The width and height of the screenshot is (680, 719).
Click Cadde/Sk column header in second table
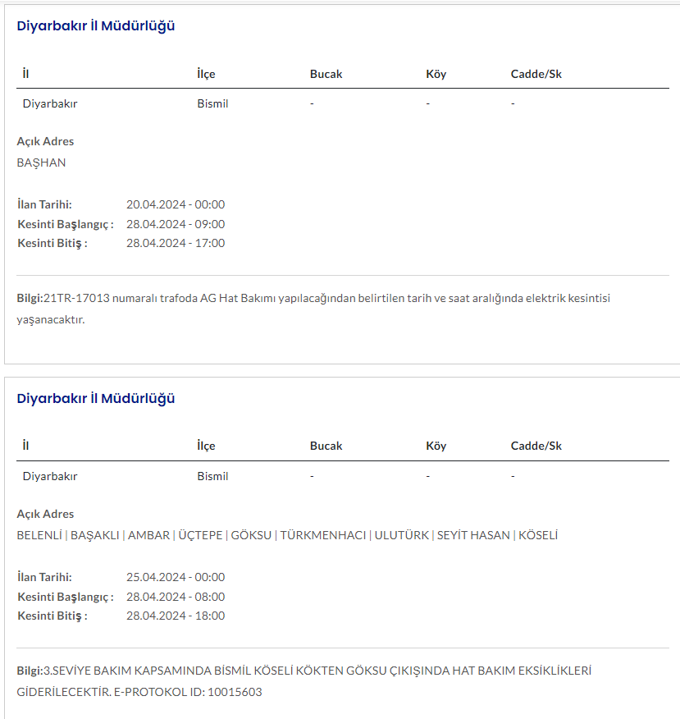[536, 446]
